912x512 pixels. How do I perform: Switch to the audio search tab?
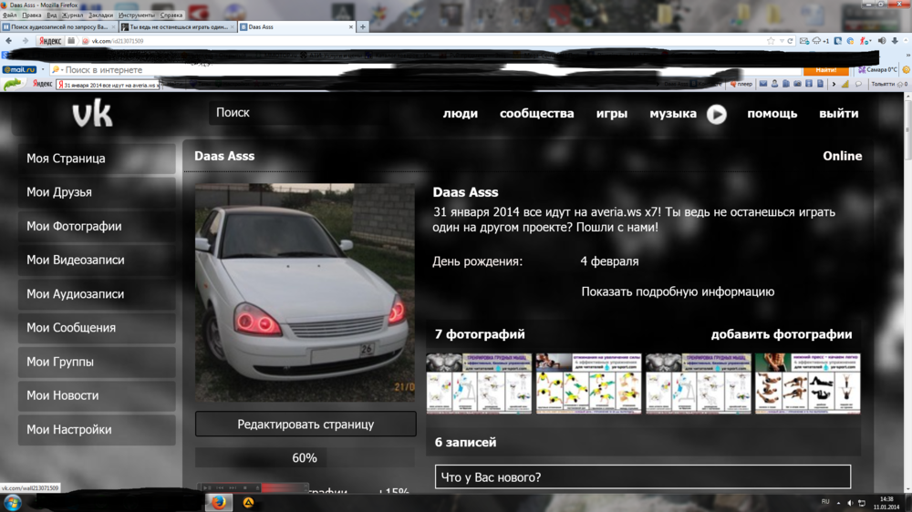[60, 27]
